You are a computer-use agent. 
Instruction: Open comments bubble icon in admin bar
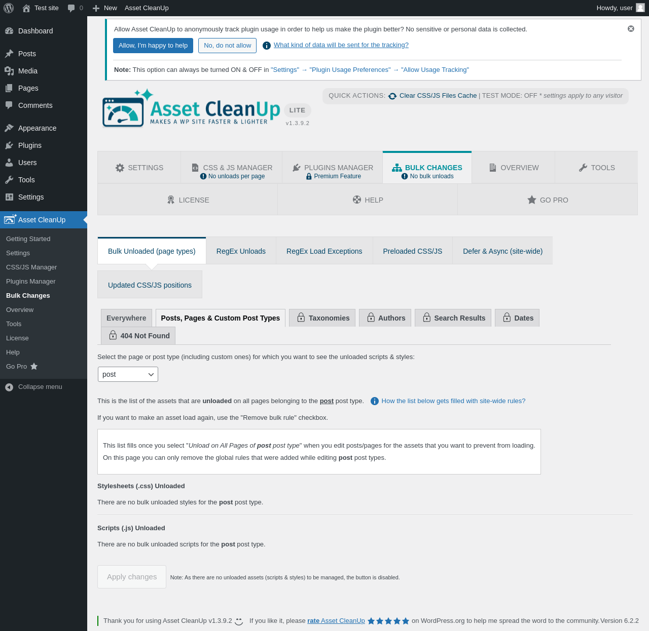pyautogui.click(x=71, y=8)
